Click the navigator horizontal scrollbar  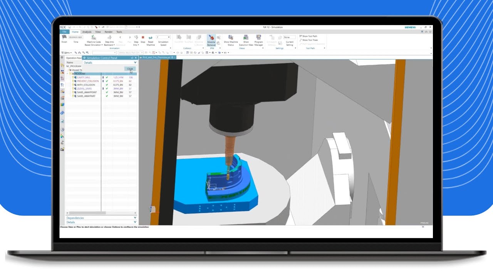tap(87, 213)
